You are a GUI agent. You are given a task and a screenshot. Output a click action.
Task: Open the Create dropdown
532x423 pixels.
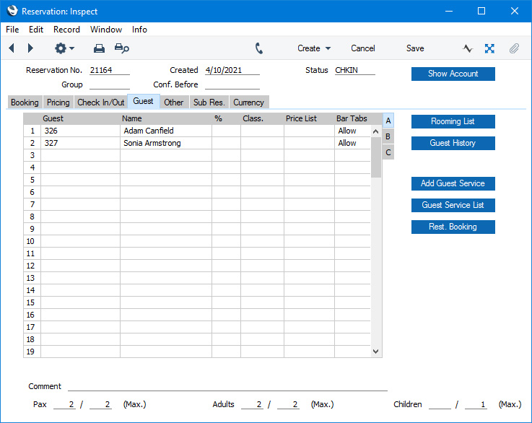pos(314,48)
